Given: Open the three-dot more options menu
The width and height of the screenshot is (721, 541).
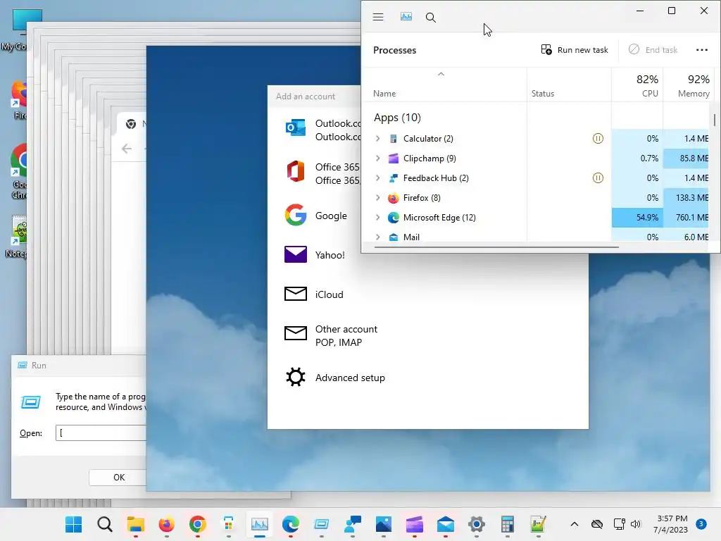Looking at the screenshot, I should point(702,50).
